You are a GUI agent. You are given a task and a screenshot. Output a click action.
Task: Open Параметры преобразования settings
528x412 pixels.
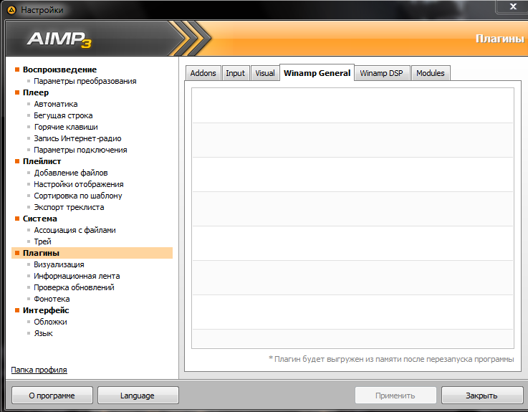click(x=85, y=81)
